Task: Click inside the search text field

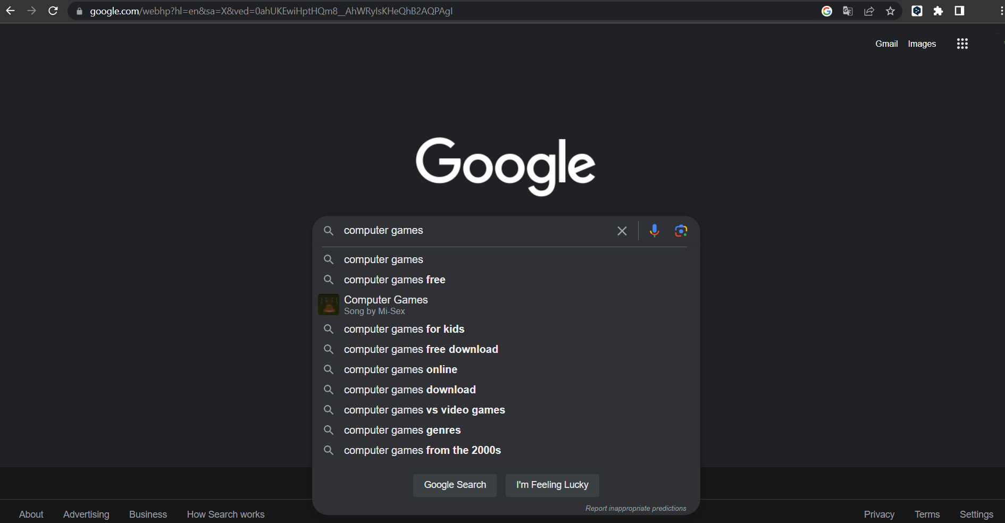Action: [476, 231]
